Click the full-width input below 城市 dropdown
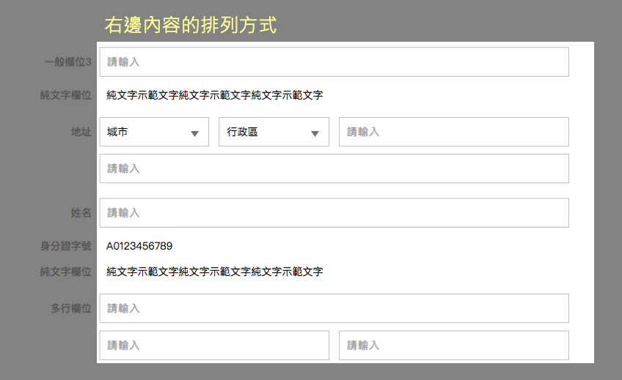 [334, 168]
